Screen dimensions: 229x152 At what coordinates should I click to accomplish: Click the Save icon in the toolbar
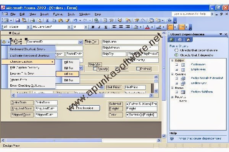(x=18, y=21)
